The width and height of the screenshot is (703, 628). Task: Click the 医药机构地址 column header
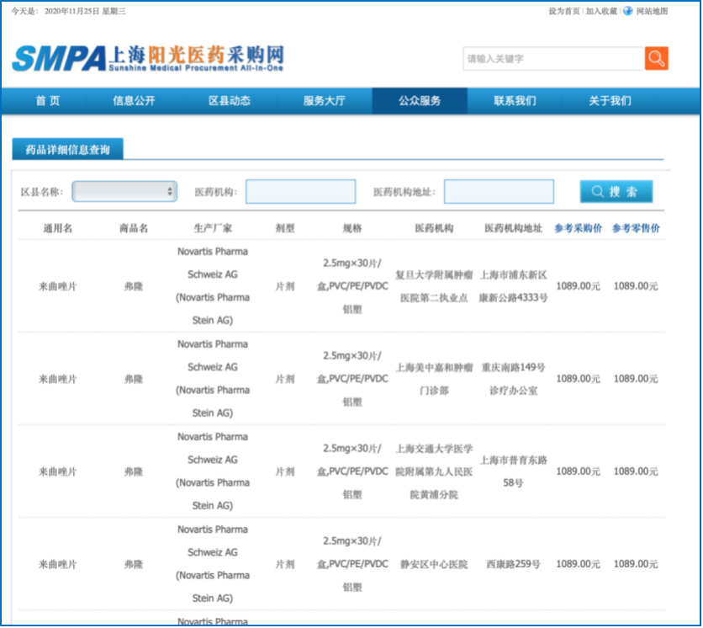513,228
